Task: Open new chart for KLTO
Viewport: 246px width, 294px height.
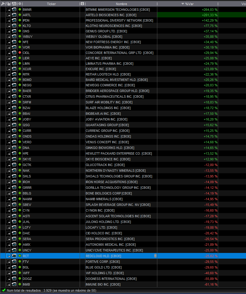Action: [14, 26]
